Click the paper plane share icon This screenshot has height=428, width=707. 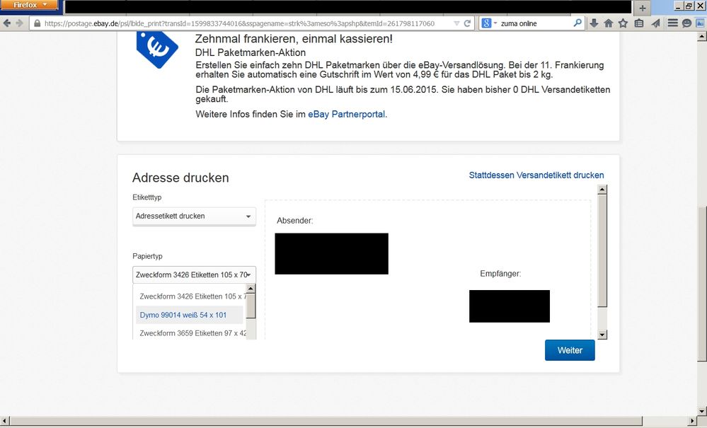click(x=655, y=23)
